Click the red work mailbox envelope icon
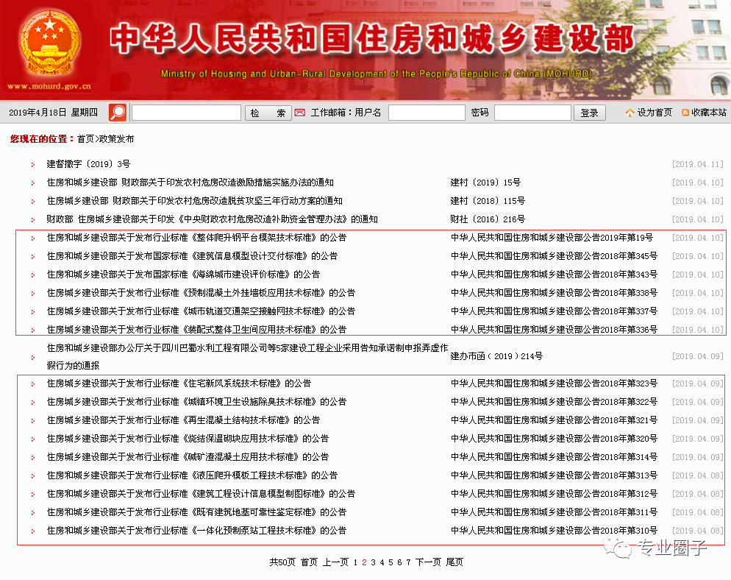 (300, 113)
